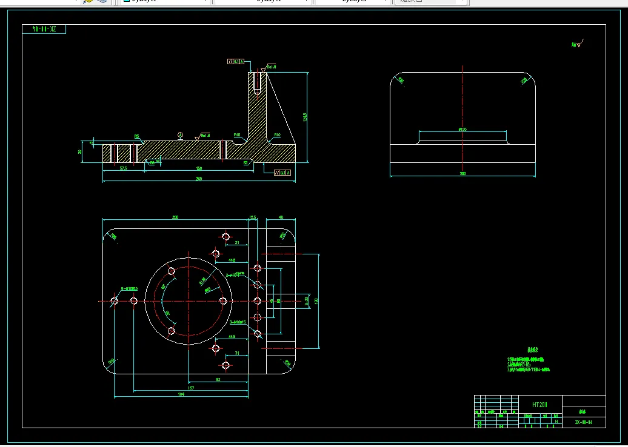Click the datum A circle symbol on section view
This screenshot has height=447, width=628.
click(180, 135)
